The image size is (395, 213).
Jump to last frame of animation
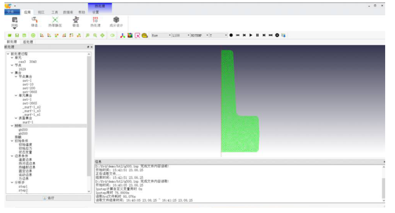pos(271,35)
